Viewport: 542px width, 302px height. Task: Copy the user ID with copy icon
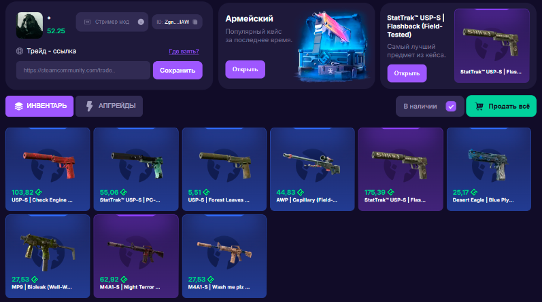click(195, 22)
